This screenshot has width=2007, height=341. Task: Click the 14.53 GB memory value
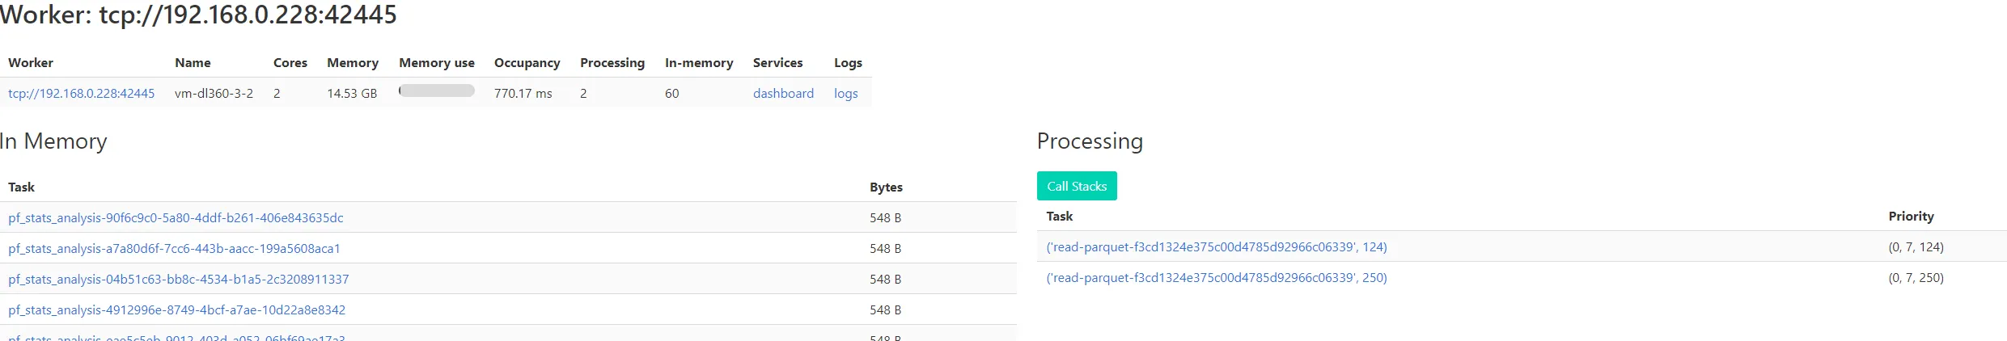point(352,94)
